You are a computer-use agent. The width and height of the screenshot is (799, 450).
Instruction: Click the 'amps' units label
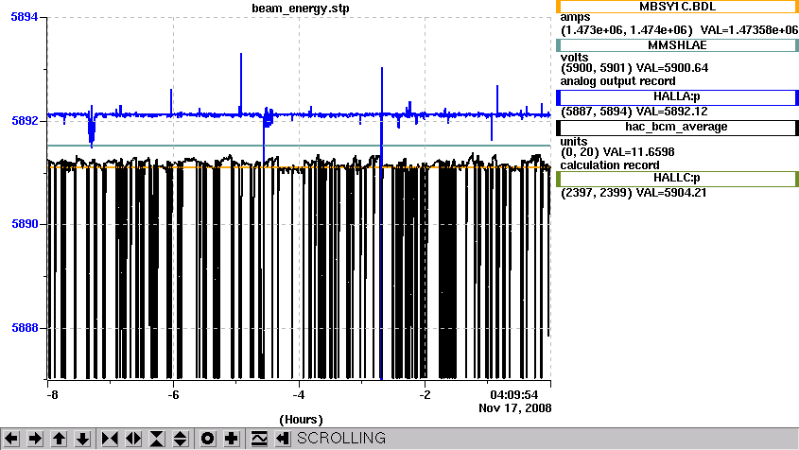coord(575,17)
